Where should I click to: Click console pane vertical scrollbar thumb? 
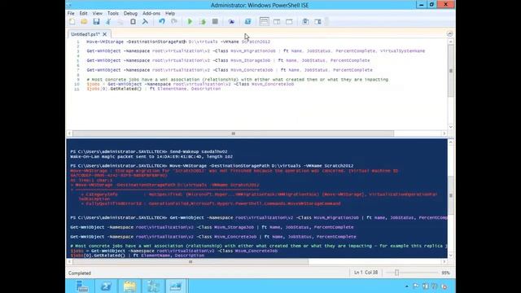pyautogui.click(x=450, y=195)
